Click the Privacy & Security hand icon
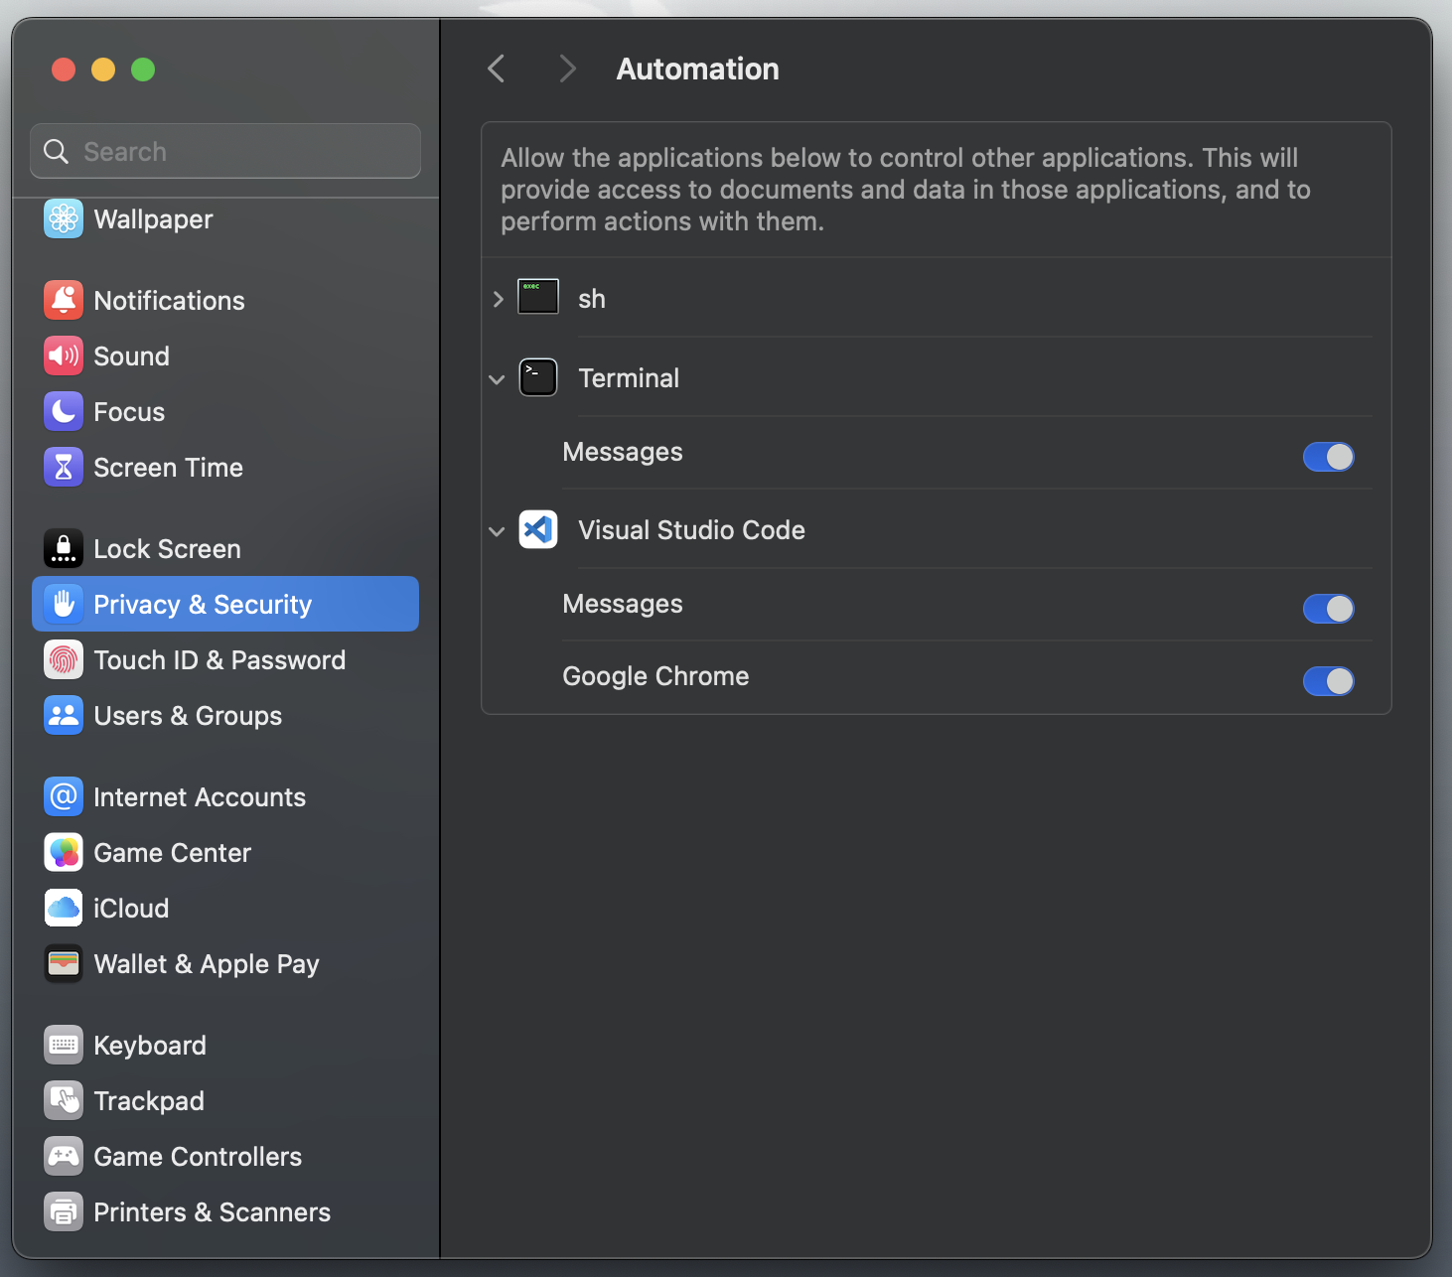The image size is (1452, 1277). pyautogui.click(x=64, y=604)
